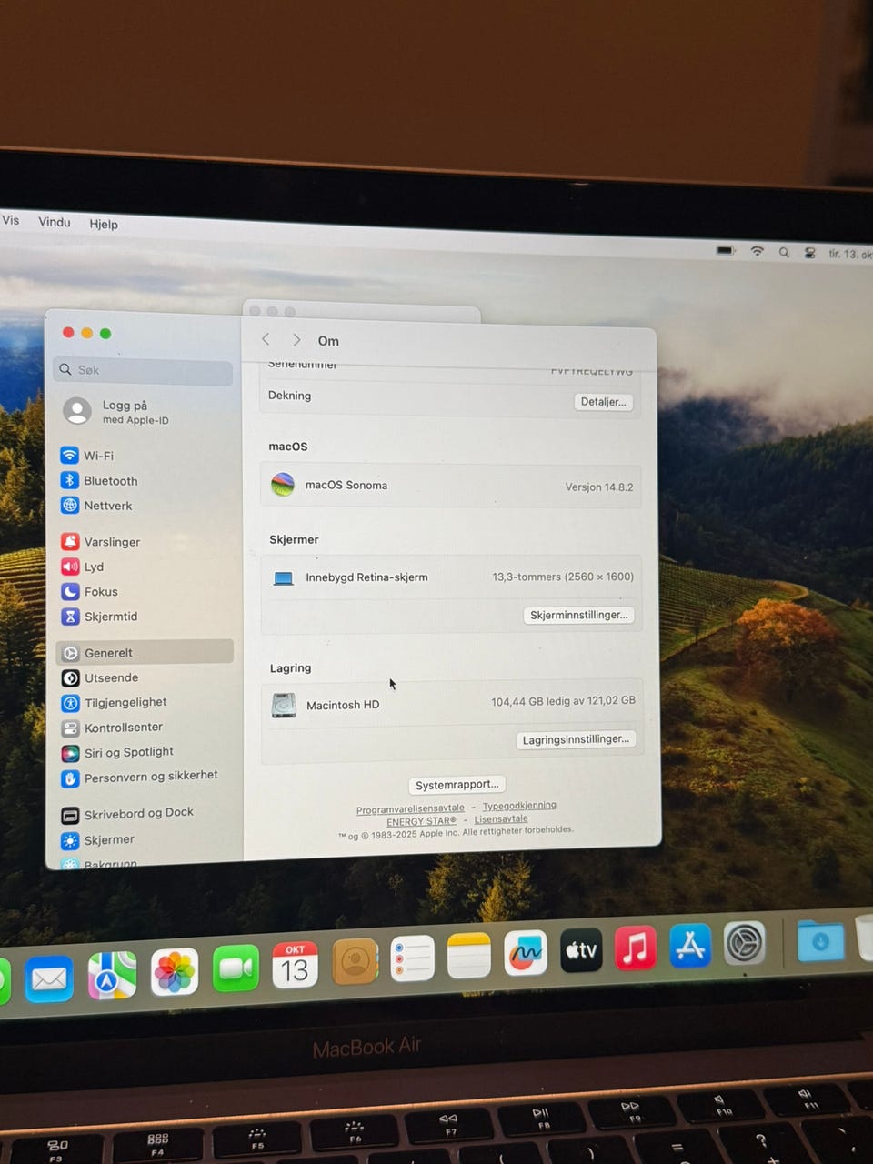Open Apple TV app in Dock

click(x=581, y=951)
